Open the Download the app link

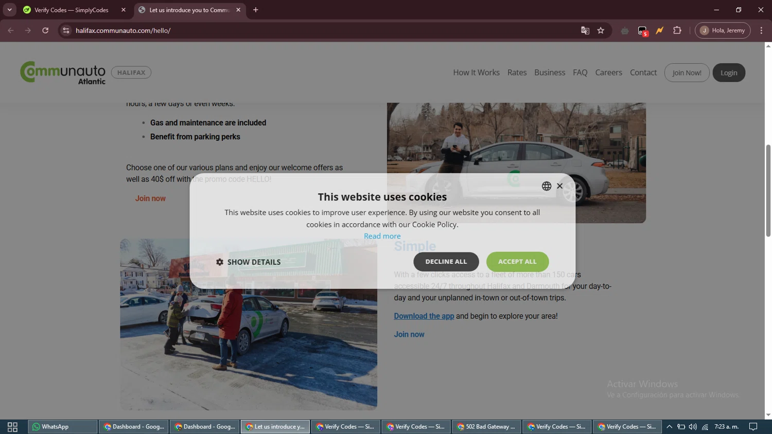coord(424,316)
